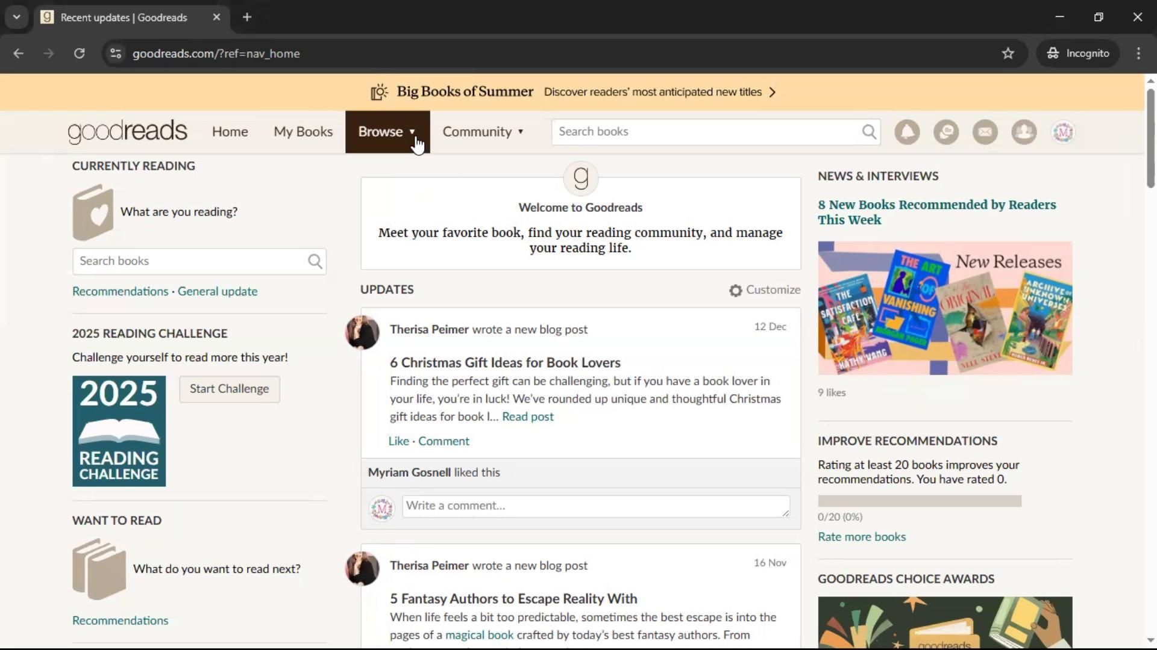Open the notifications bell icon

(x=907, y=132)
